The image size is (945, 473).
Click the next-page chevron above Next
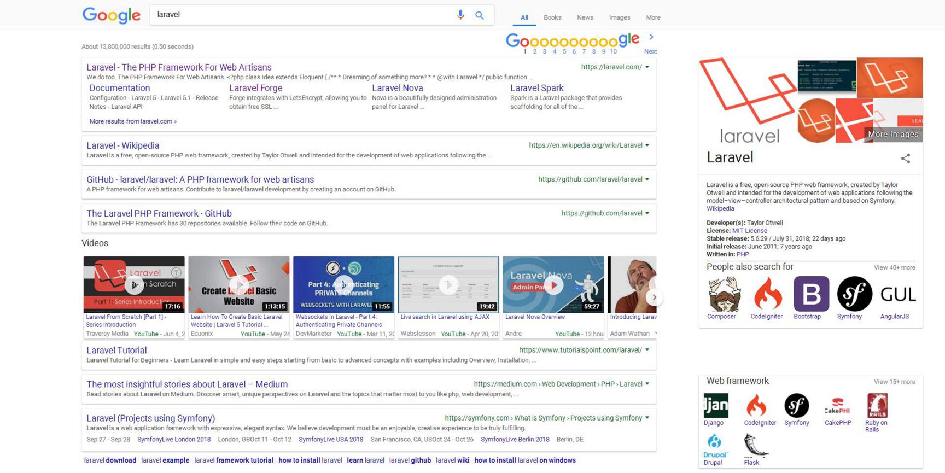651,37
